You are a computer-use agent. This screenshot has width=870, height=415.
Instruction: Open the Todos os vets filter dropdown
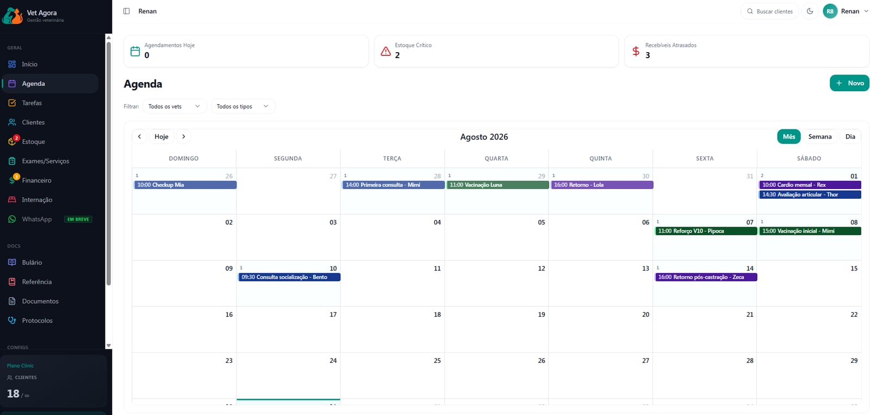click(x=175, y=106)
